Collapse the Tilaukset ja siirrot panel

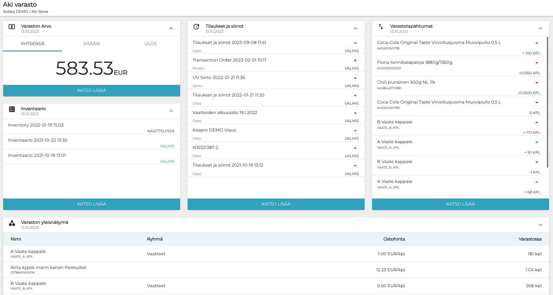pos(355,28)
